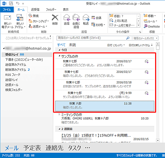Reply to all with 全員に返信
The height and width of the screenshot is (158, 165).
pos(76,21)
